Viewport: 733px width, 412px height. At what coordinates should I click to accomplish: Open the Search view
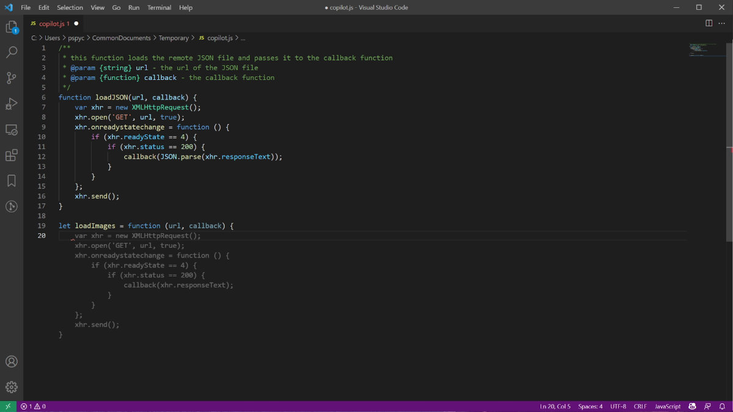[11, 52]
